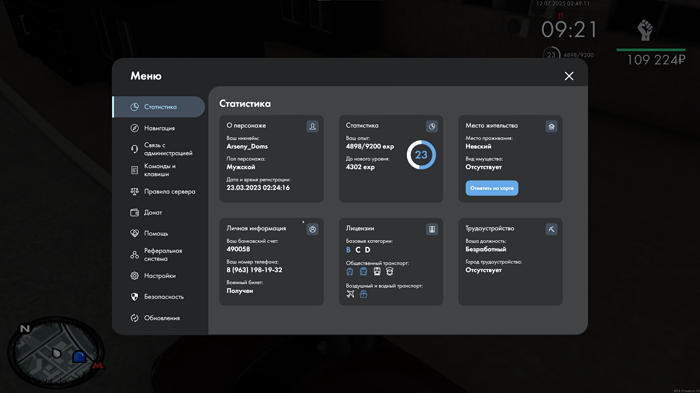Click the blue marker on the minimap
This screenshot has height=393, width=700.
tap(79, 356)
